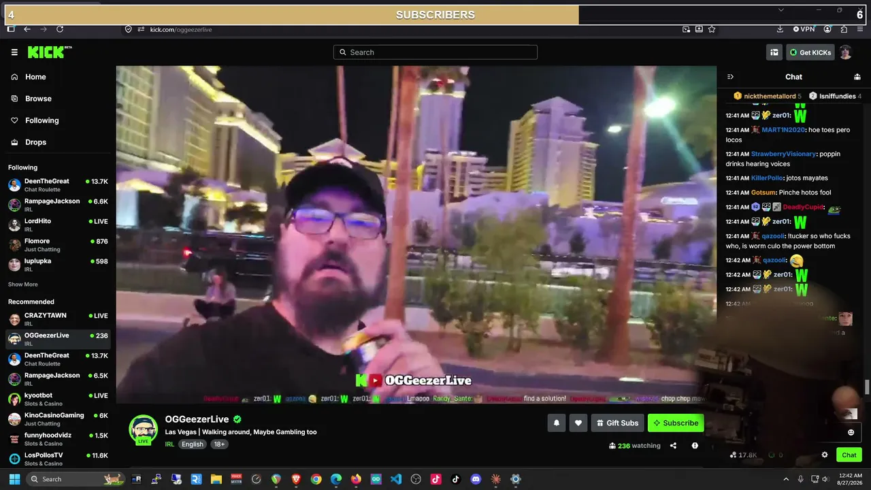Screen dimensions: 871x490
Task: Open Drops in the sidebar
Action: (x=58, y=142)
